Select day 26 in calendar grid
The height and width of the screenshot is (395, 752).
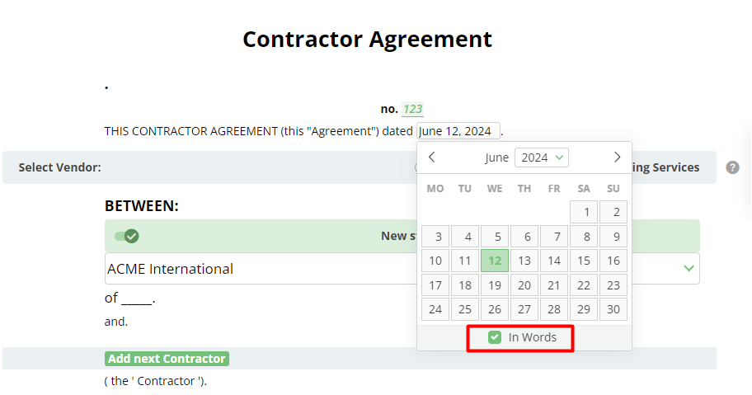click(495, 309)
